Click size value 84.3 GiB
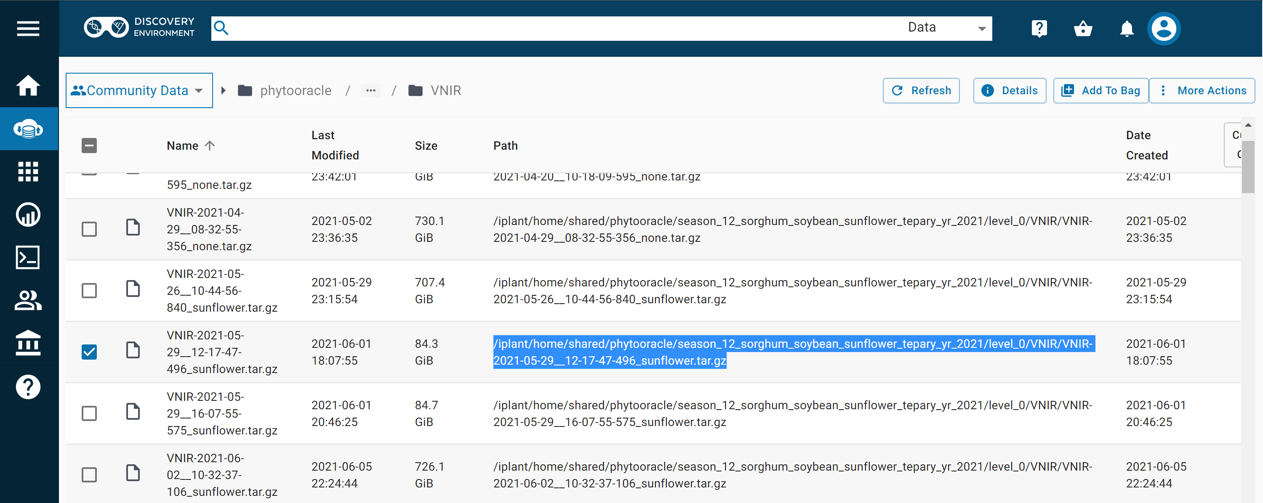Screen dimensions: 1263x503 click(x=426, y=352)
